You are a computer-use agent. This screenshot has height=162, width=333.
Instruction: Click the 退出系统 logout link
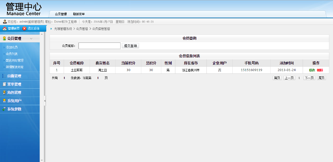34,28
